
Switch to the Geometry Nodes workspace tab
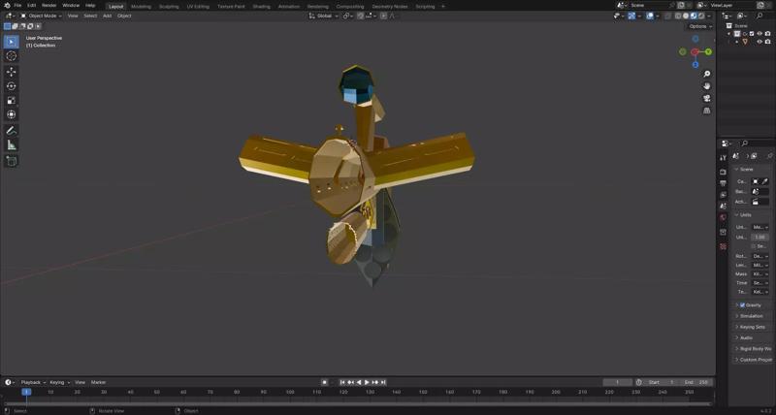coord(390,7)
